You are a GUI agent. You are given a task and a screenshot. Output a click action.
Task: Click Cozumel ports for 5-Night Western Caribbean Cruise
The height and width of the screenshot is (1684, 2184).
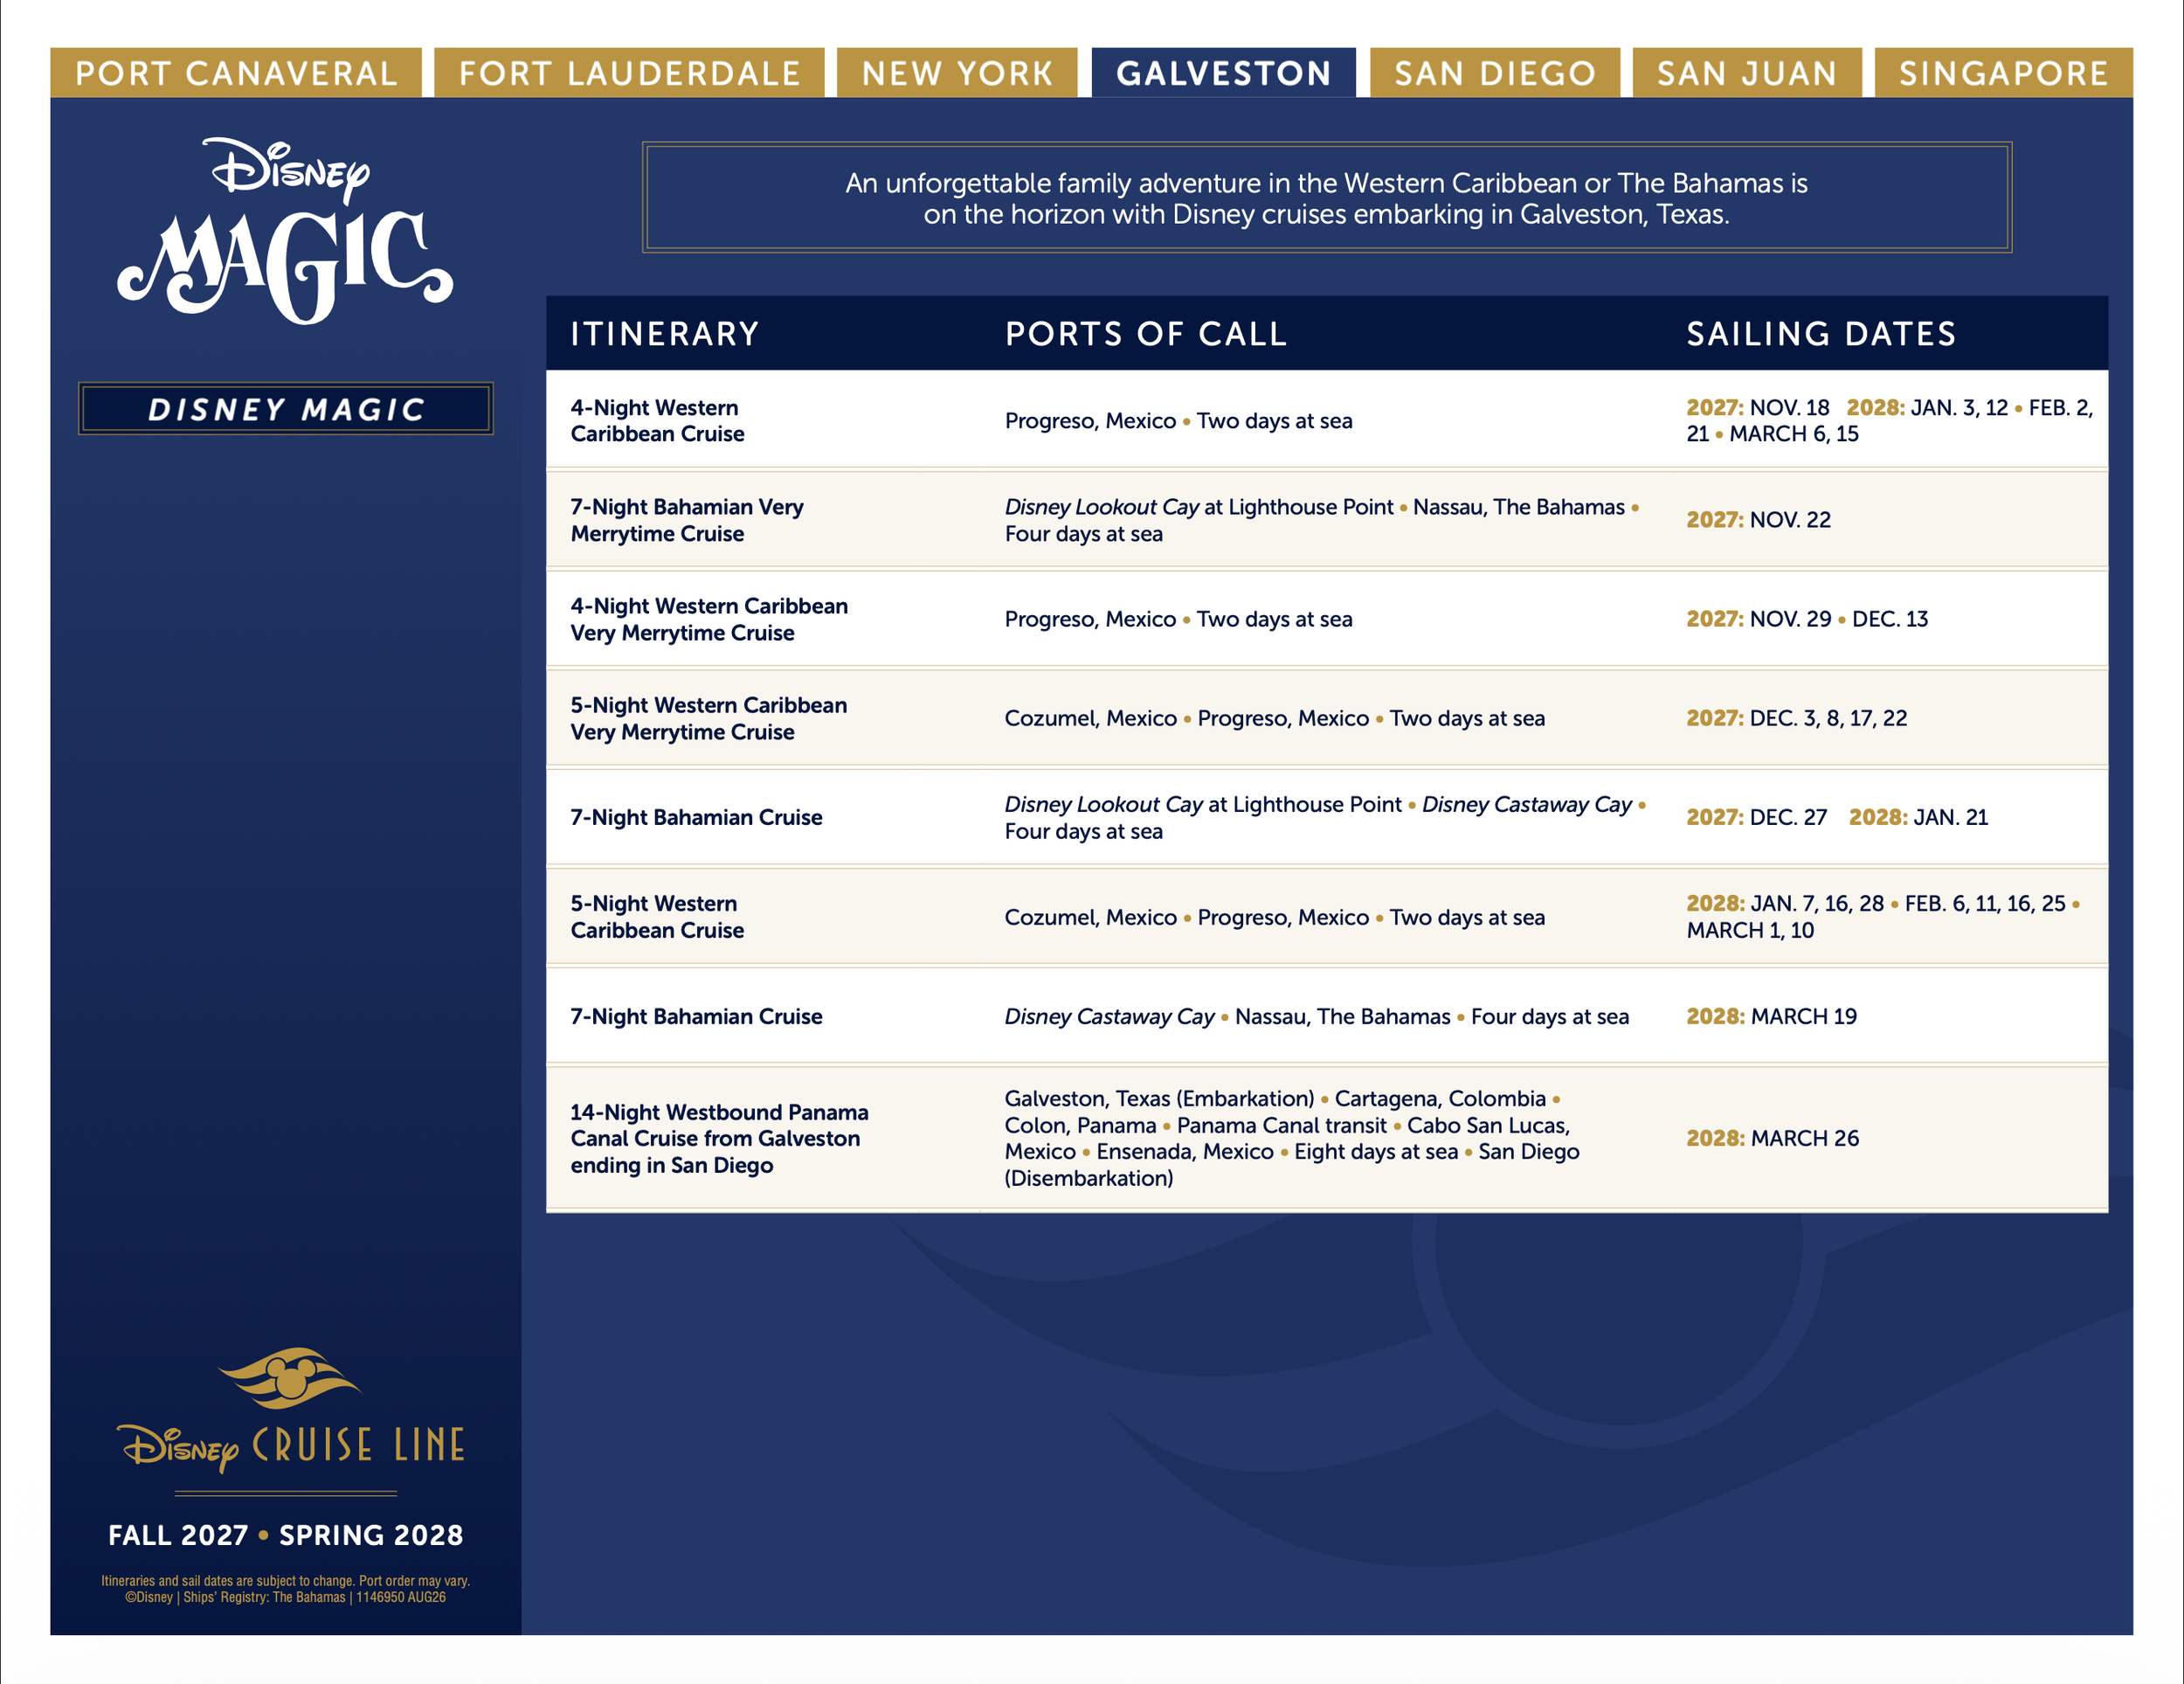click(x=1274, y=918)
